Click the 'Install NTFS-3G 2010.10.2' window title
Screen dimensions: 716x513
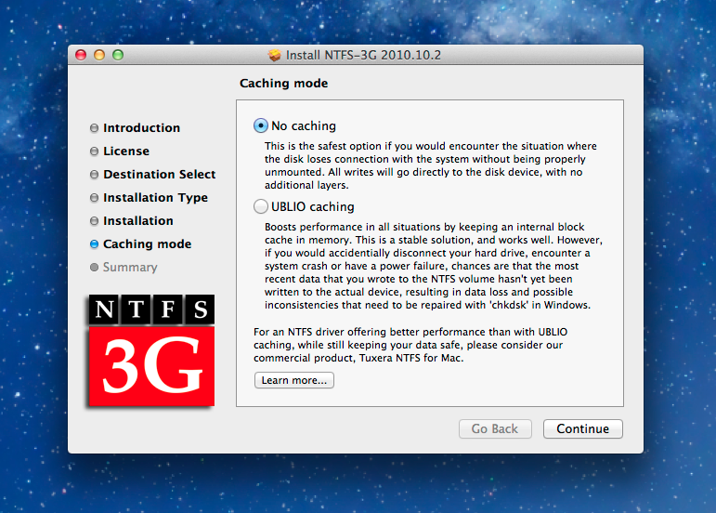click(363, 55)
